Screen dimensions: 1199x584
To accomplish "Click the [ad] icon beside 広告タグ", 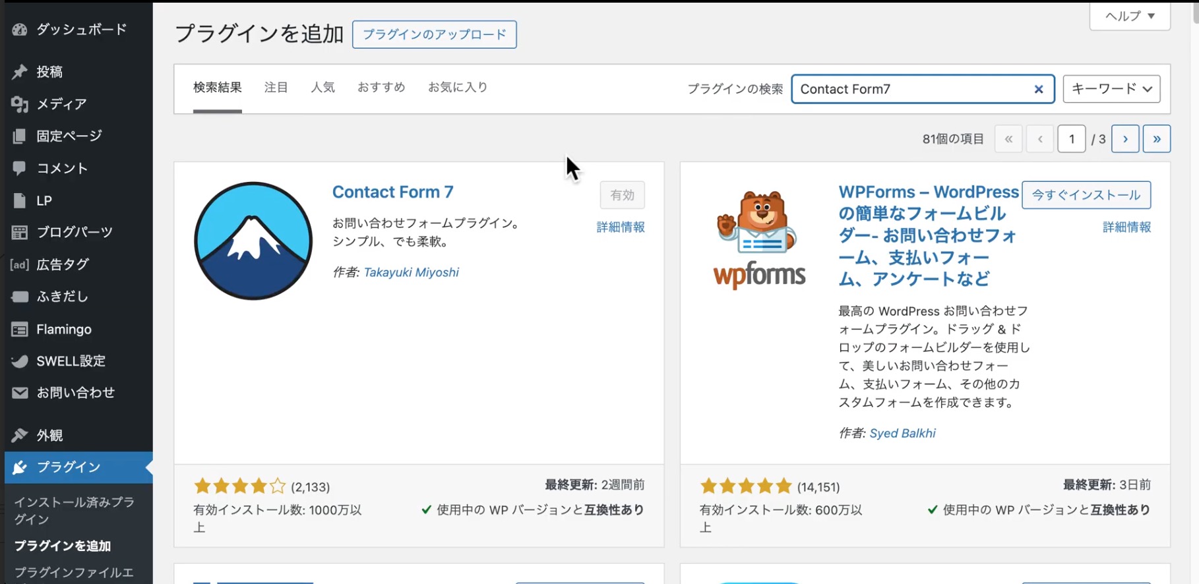I will tap(20, 264).
